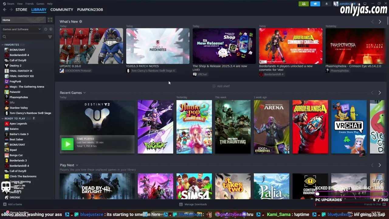Focus the library search field
This screenshot has height=219, width=389.
tap(25, 37)
